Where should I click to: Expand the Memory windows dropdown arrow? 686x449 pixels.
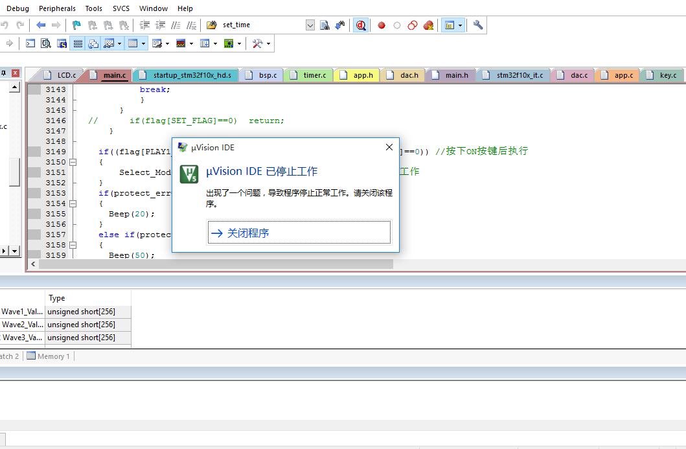[x=144, y=43]
